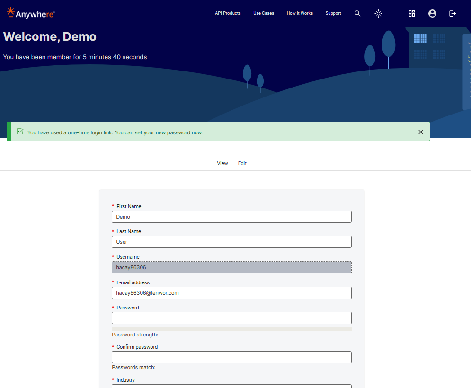The width and height of the screenshot is (471, 388).
Task: Dismiss the one-time login notification
Action: 421,132
